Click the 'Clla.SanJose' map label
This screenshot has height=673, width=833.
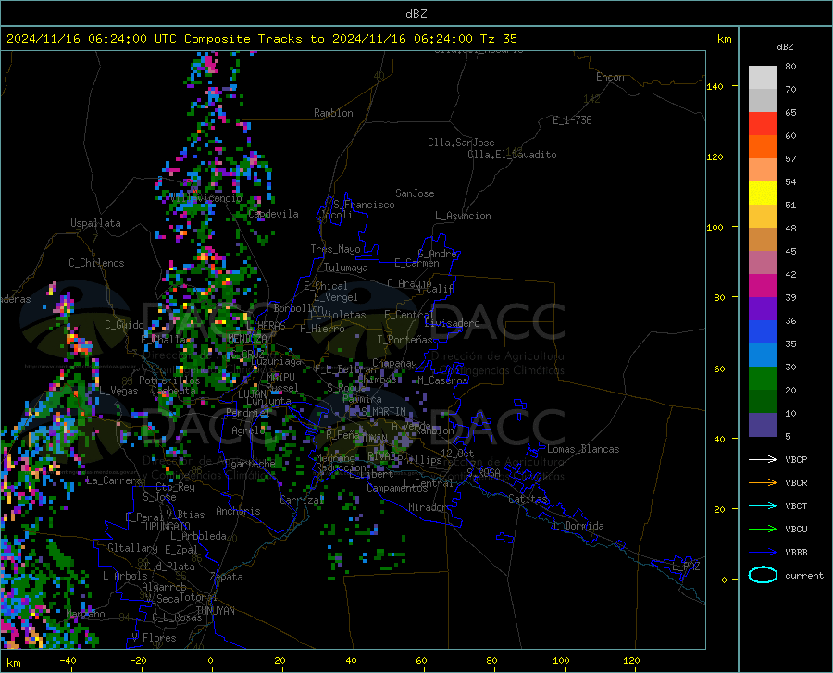coord(461,143)
